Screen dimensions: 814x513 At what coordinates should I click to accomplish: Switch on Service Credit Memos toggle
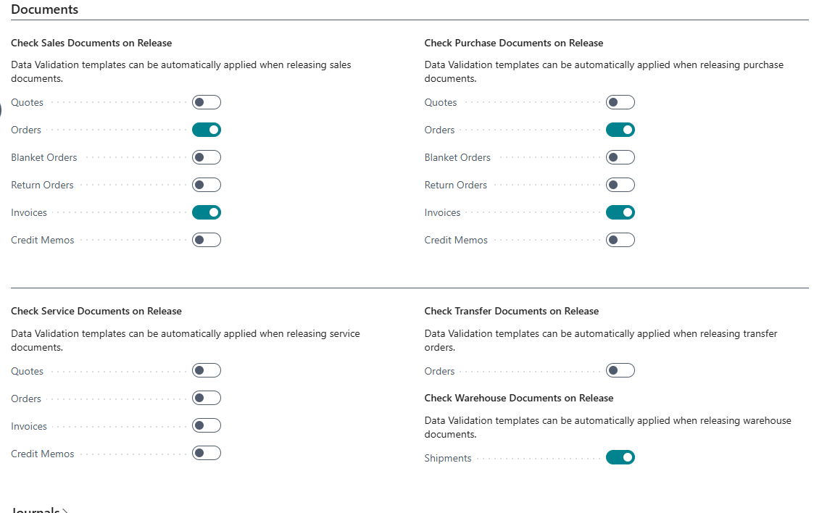207,454
